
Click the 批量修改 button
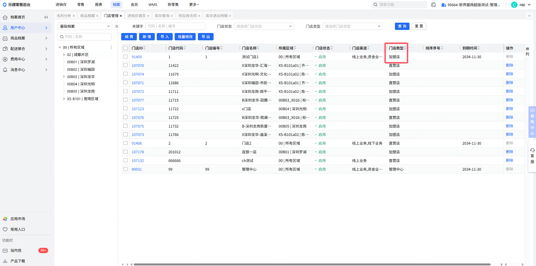tap(185, 37)
